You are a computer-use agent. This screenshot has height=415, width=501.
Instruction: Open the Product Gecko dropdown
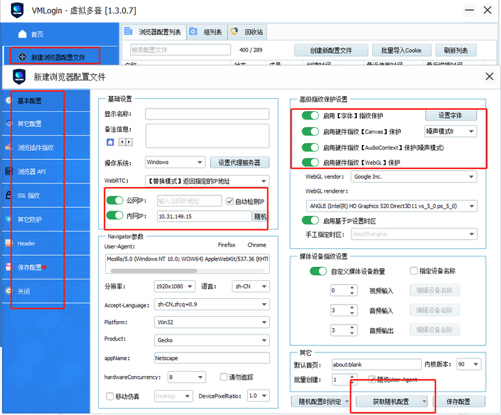[x=212, y=340]
